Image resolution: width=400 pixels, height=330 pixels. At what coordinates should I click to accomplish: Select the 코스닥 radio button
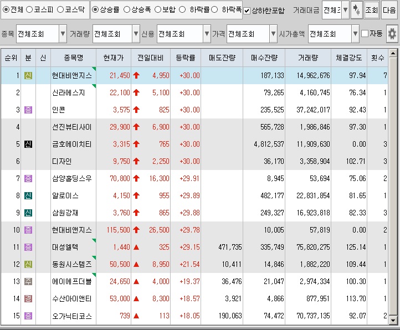[60, 10]
